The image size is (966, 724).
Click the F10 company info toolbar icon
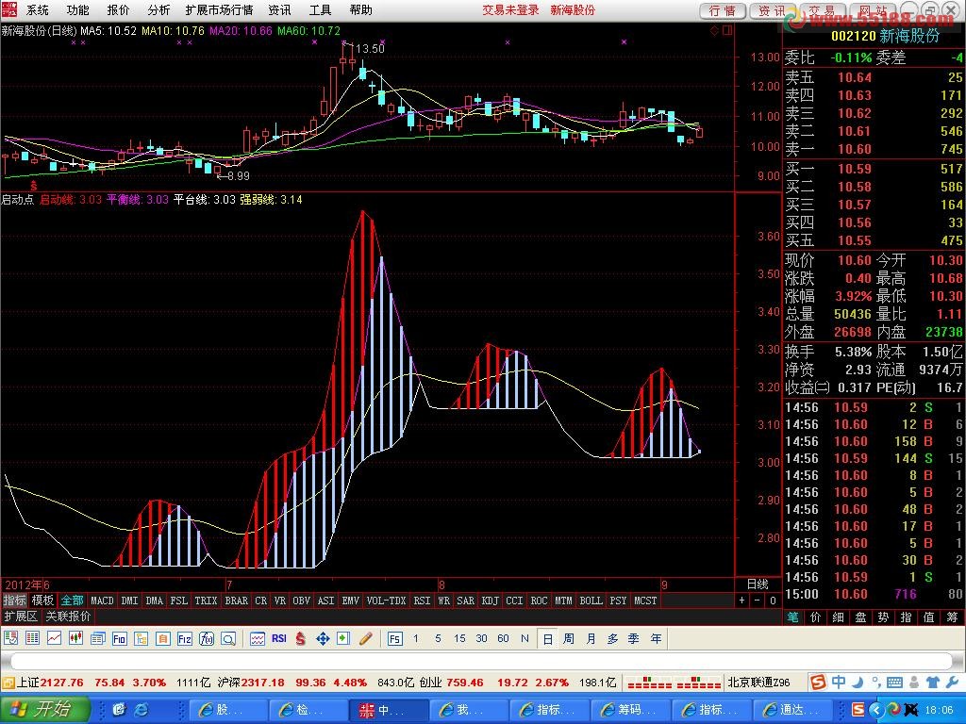[x=119, y=639]
